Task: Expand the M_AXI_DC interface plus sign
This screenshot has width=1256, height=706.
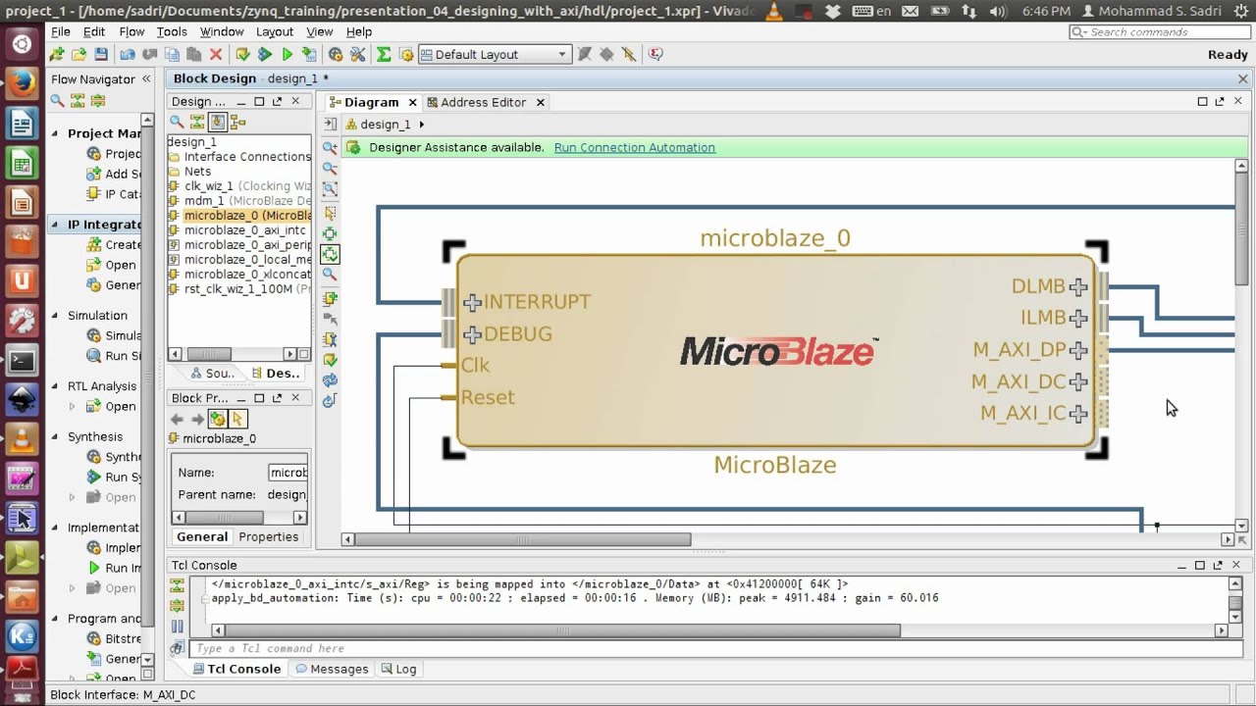Action: (1078, 381)
